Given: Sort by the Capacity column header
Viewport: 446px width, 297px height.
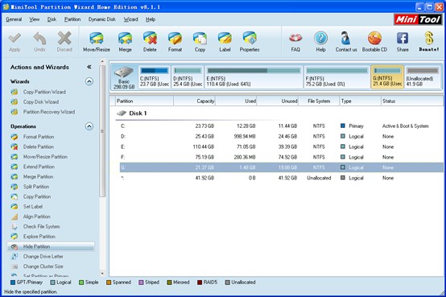Looking at the screenshot, I should pos(194,101).
